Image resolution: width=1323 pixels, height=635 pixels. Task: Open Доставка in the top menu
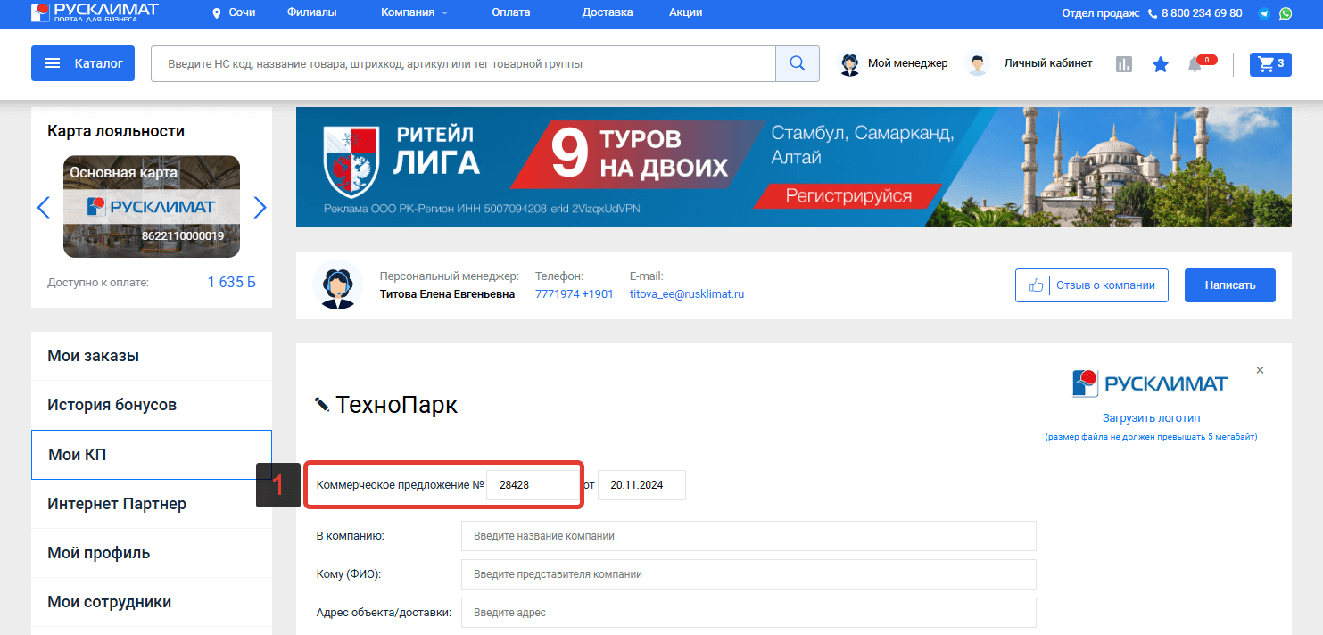(608, 12)
